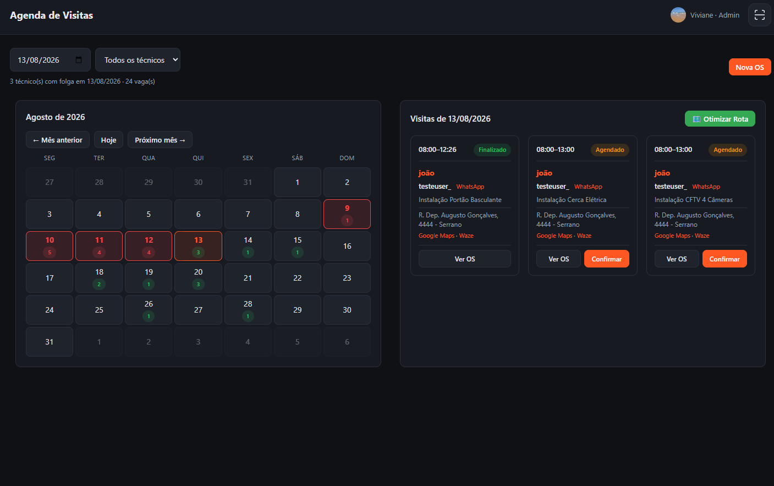The image size is (774, 486).
Task: Select August 16 on the calendar
Action: click(347, 246)
